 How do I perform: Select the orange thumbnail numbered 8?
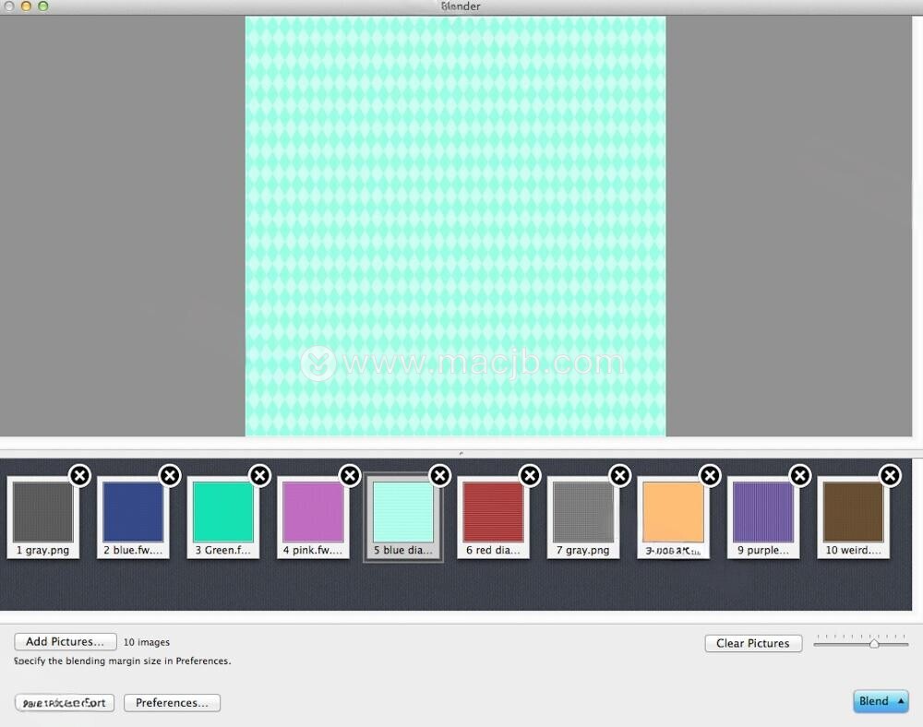tap(674, 518)
